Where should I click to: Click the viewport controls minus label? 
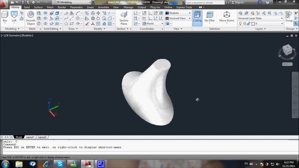click(3, 35)
